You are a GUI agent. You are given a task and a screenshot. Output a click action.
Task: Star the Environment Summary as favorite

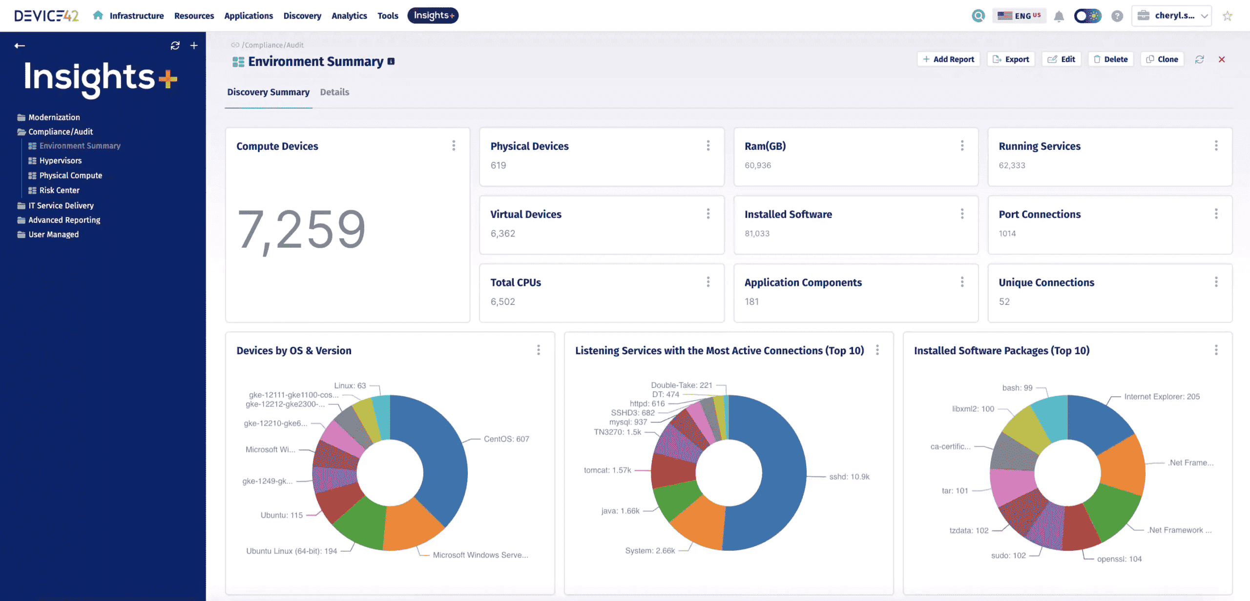pyautogui.click(x=1227, y=16)
